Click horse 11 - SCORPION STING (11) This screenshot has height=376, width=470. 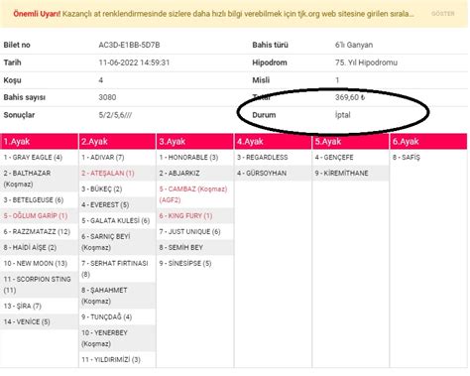(39, 285)
